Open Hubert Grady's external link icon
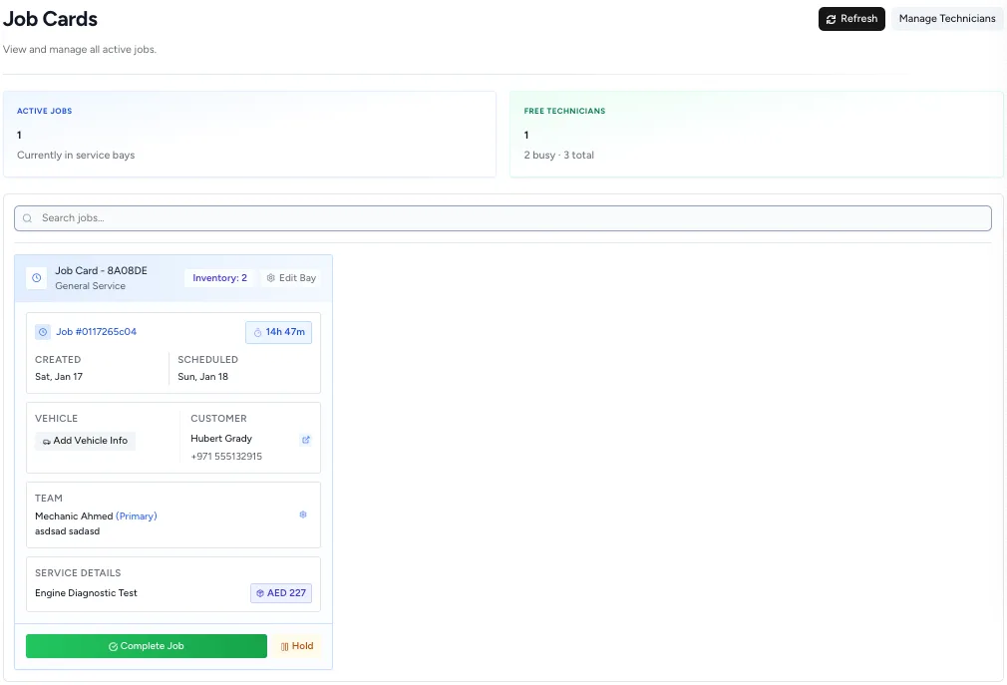Screen dimensions: 1007x685 (306, 440)
